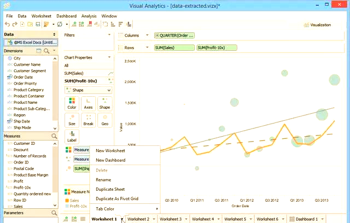The image size is (350, 223).
Task: Click the green add dashboard grid toolbar icon
Action: [x=81, y=24]
